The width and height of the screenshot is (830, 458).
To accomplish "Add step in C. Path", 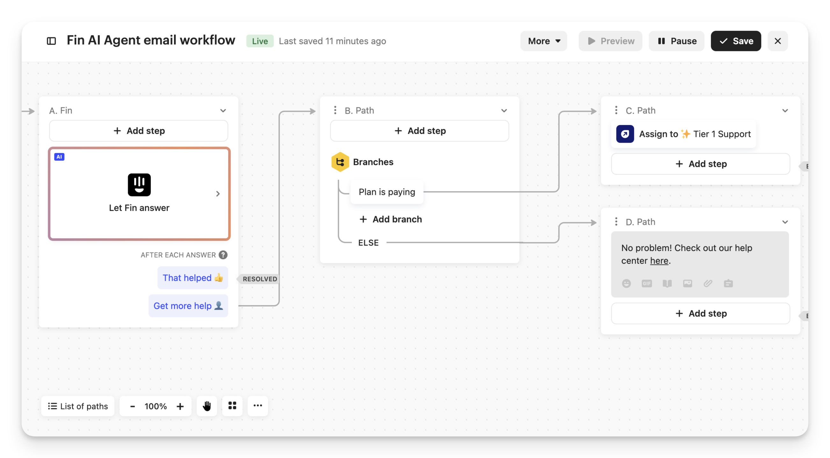I will click(x=700, y=164).
